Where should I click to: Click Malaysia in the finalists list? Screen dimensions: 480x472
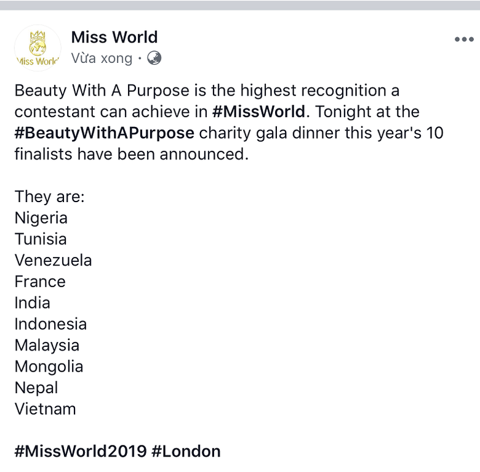(x=47, y=345)
